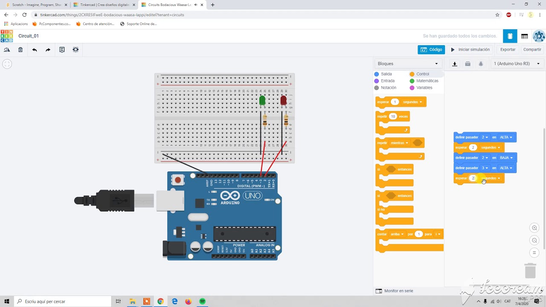
Task: Edit the palette esperar 1 value field
Action: (x=395, y=102)
